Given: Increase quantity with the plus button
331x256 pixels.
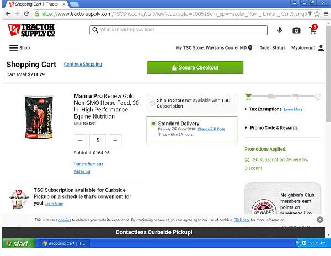Looking at the screenshot, I should 115,141.
